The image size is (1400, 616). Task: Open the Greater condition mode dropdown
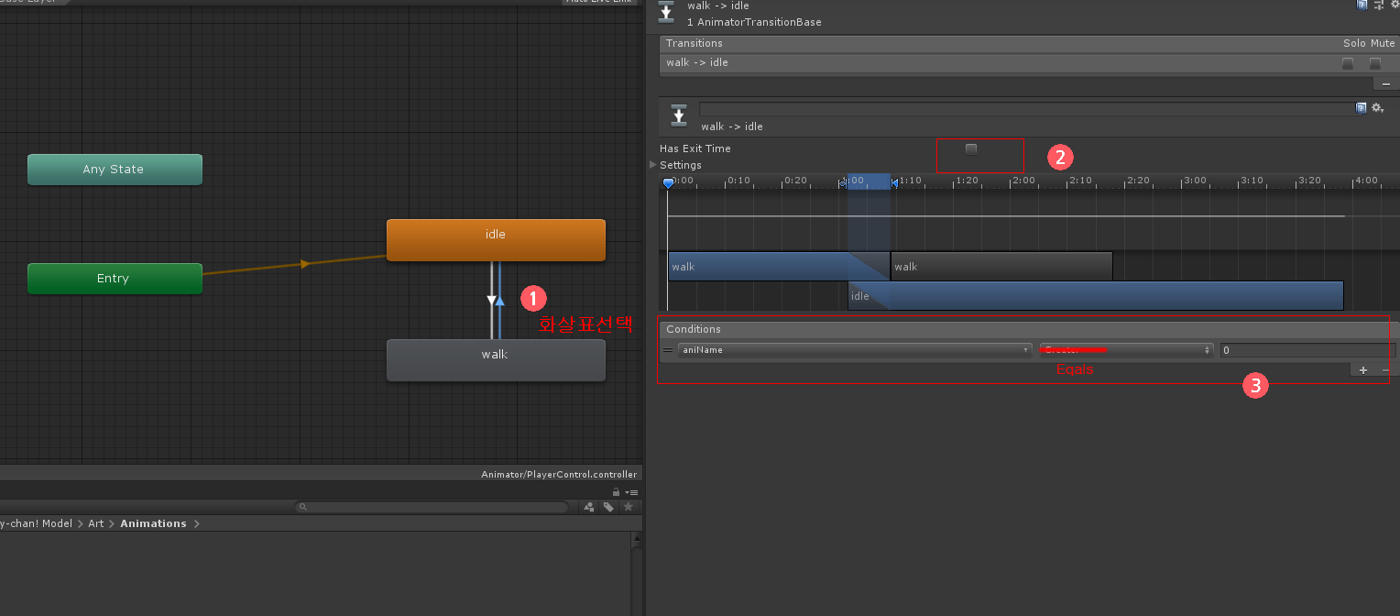(x=1126, y=350)
